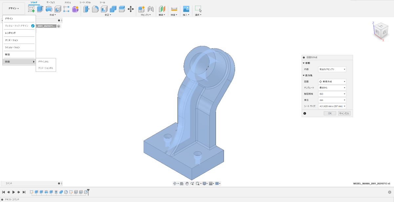Click the Look At icon in navigation bar
394x202 pixels.
click(x=182, y=184)
